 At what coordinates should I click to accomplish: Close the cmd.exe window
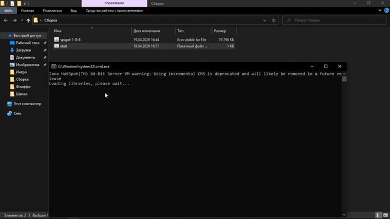click(339, 66)
